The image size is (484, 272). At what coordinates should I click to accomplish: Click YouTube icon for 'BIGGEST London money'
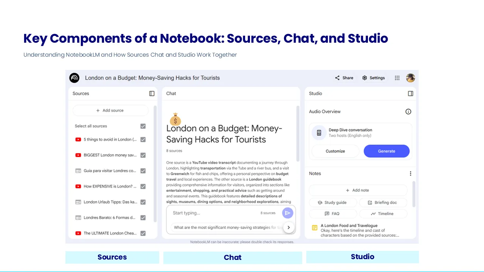click(x=78, y=155)
